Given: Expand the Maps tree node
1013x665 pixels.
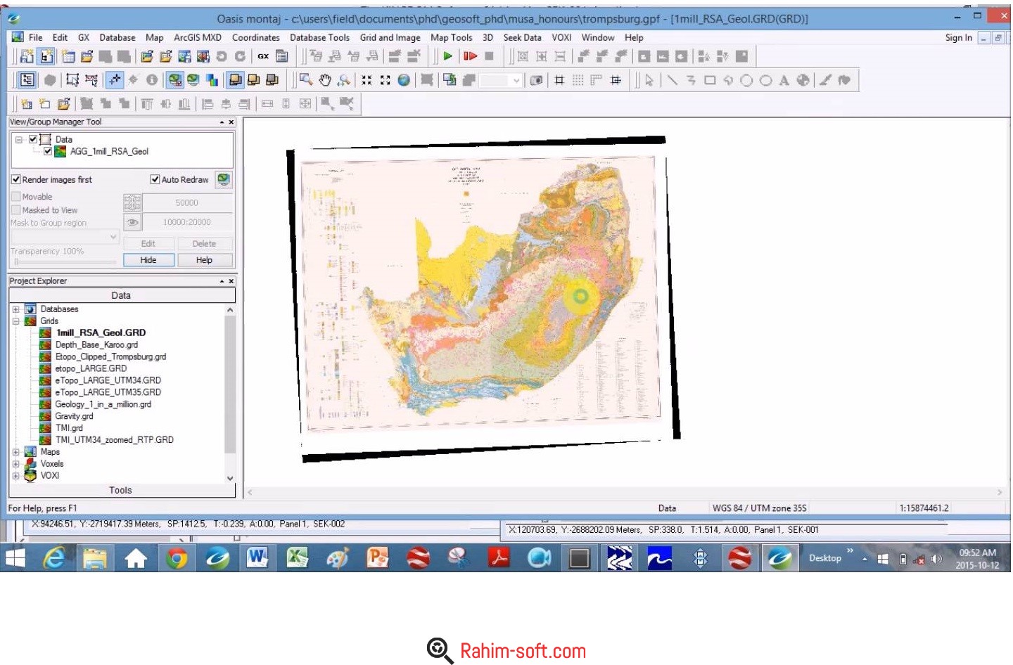Looking at the screenshot, I should tap(15, 452).
